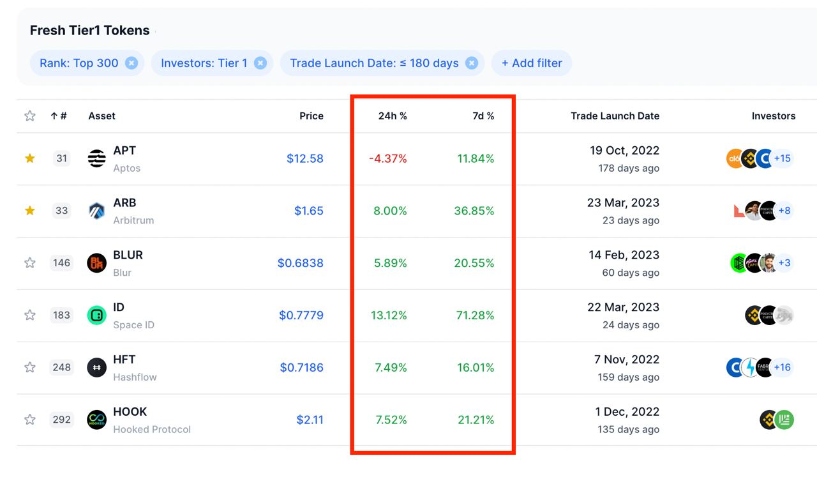
Task: Click the Investors column header
Action: point(774,116)
